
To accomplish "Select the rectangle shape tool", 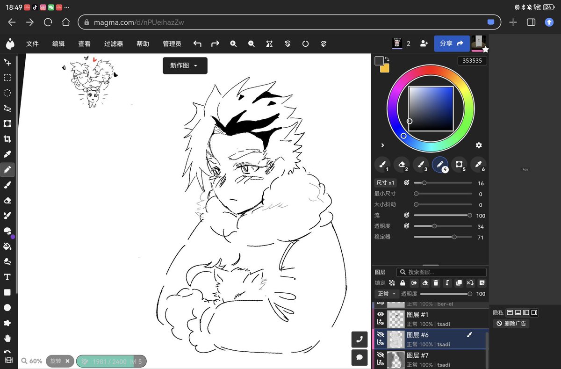I will click(x=7, y=292).
